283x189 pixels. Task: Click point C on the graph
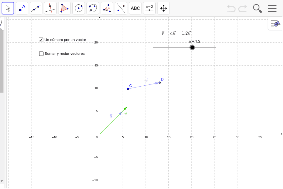[x=128, y=89]
